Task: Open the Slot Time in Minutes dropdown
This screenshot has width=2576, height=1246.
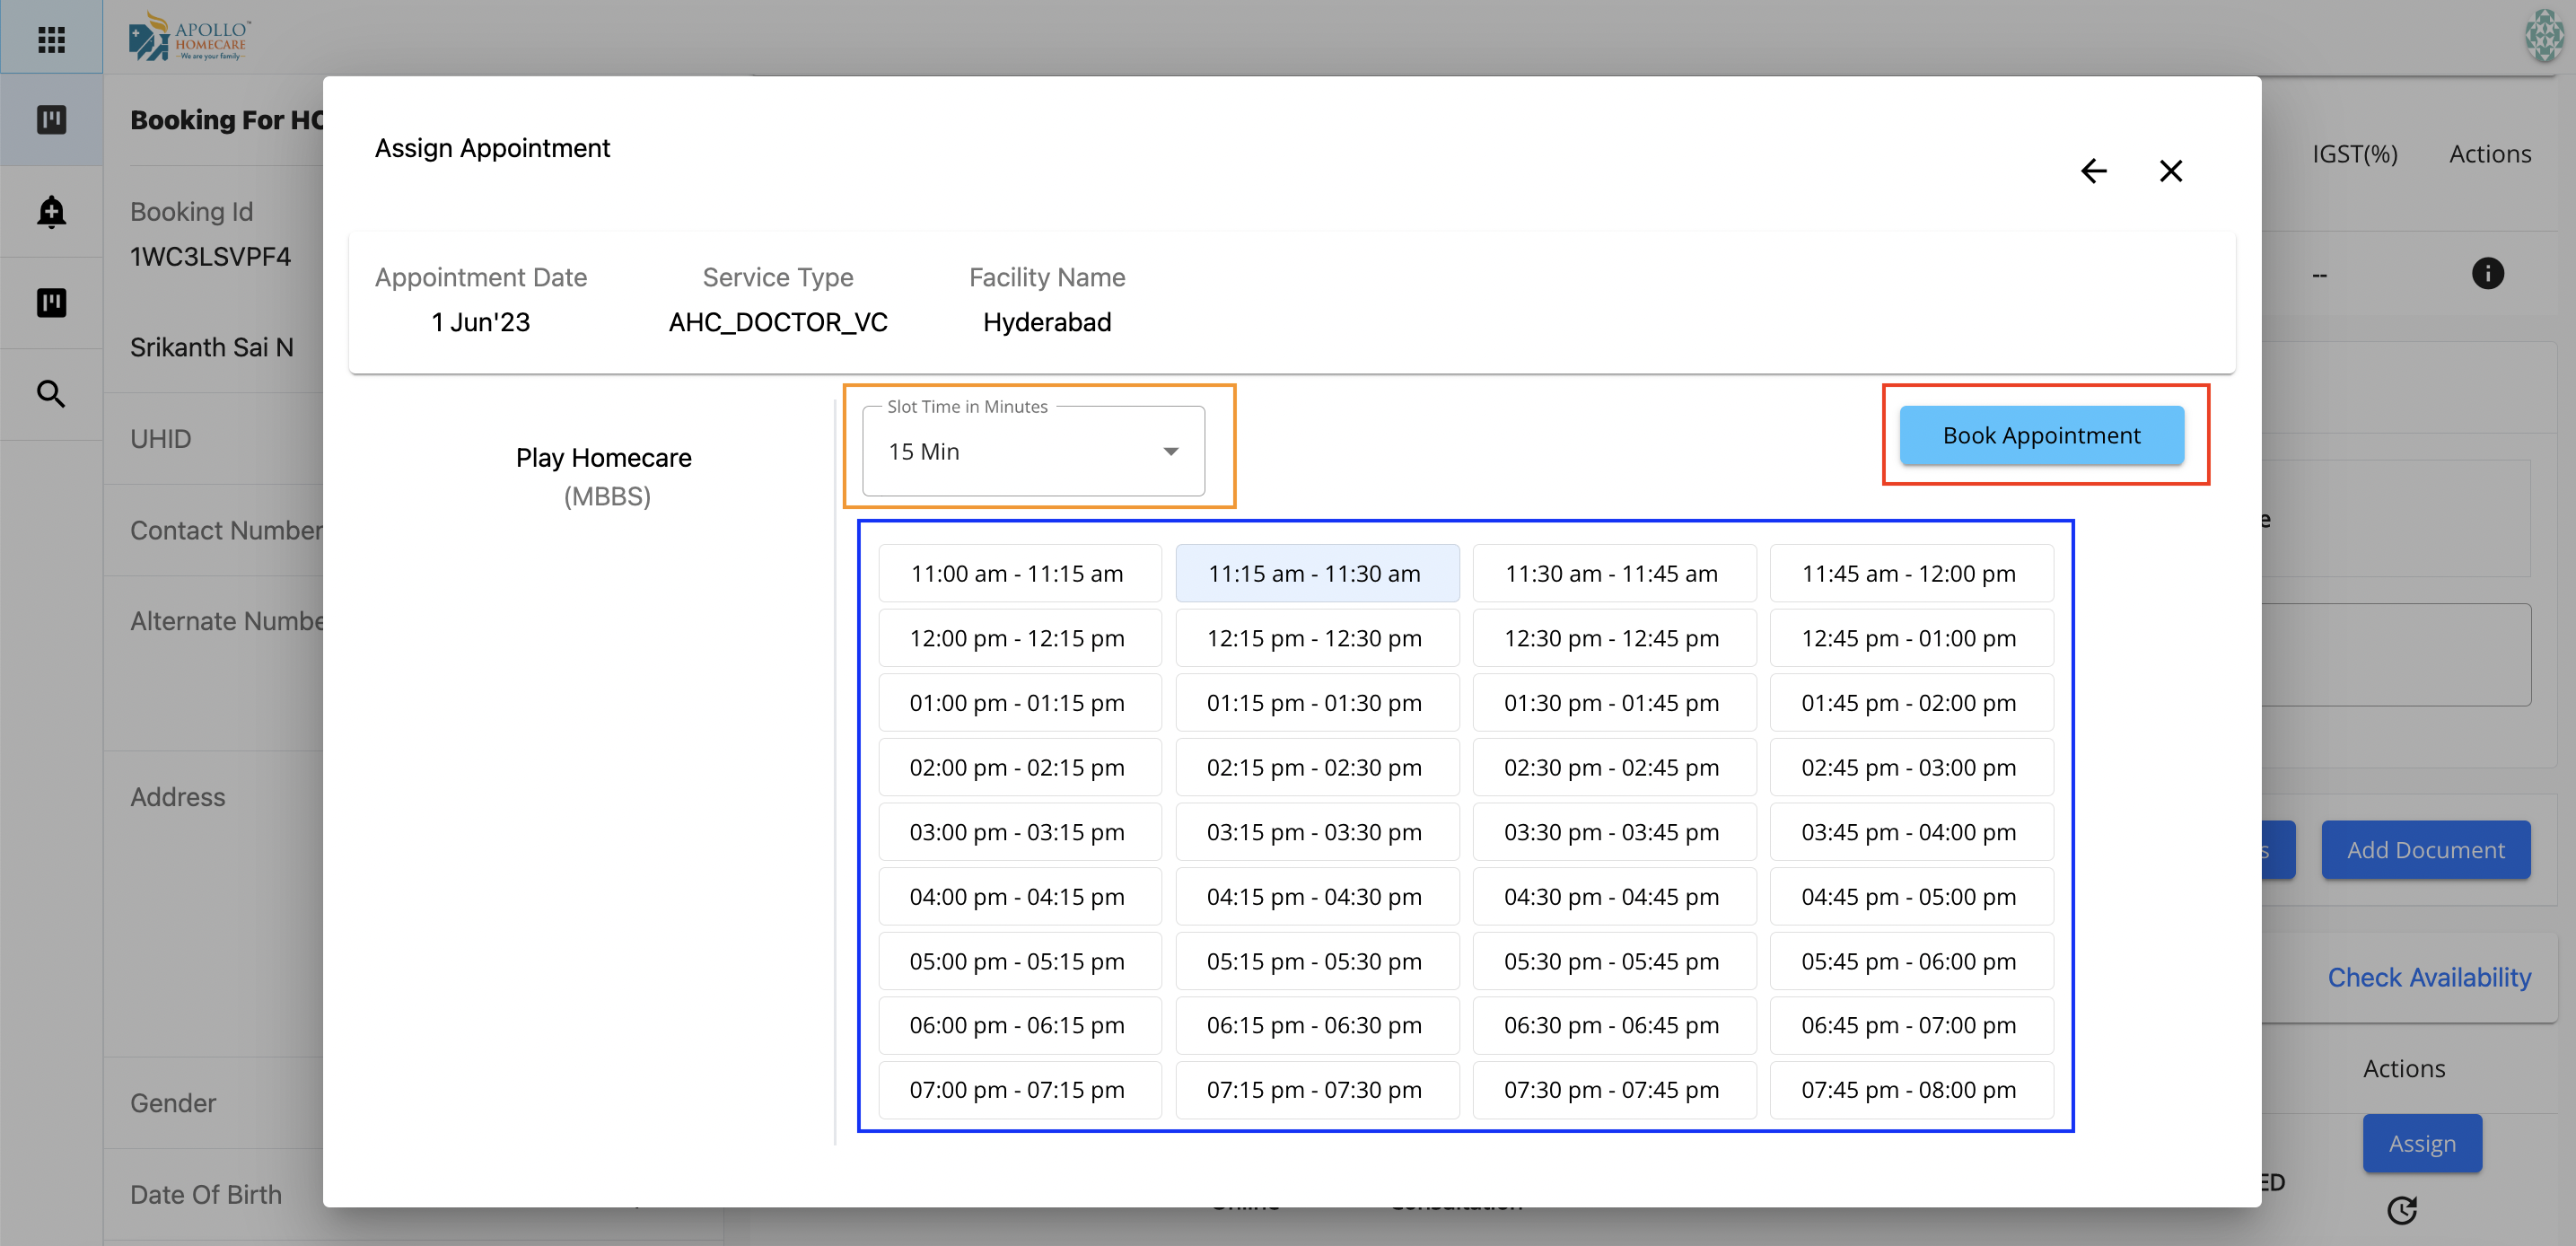Action: [1032, 451]
